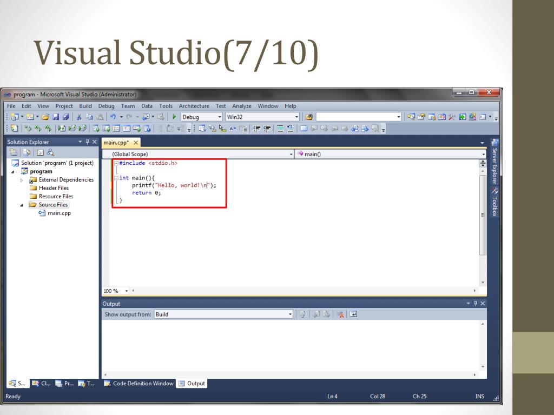Open the Tools menu
The image size is (554, 415).
pyautogui.click(x=166, y=106)
